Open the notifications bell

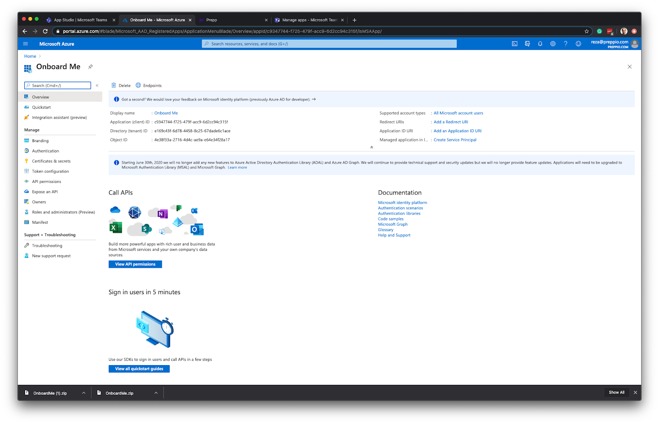tap(540, 43)
